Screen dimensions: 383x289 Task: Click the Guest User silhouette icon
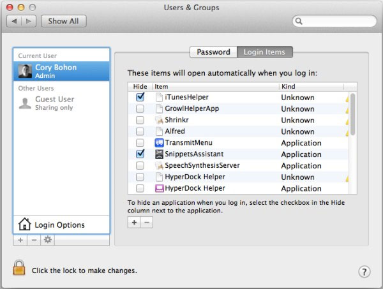pos(25,103)
